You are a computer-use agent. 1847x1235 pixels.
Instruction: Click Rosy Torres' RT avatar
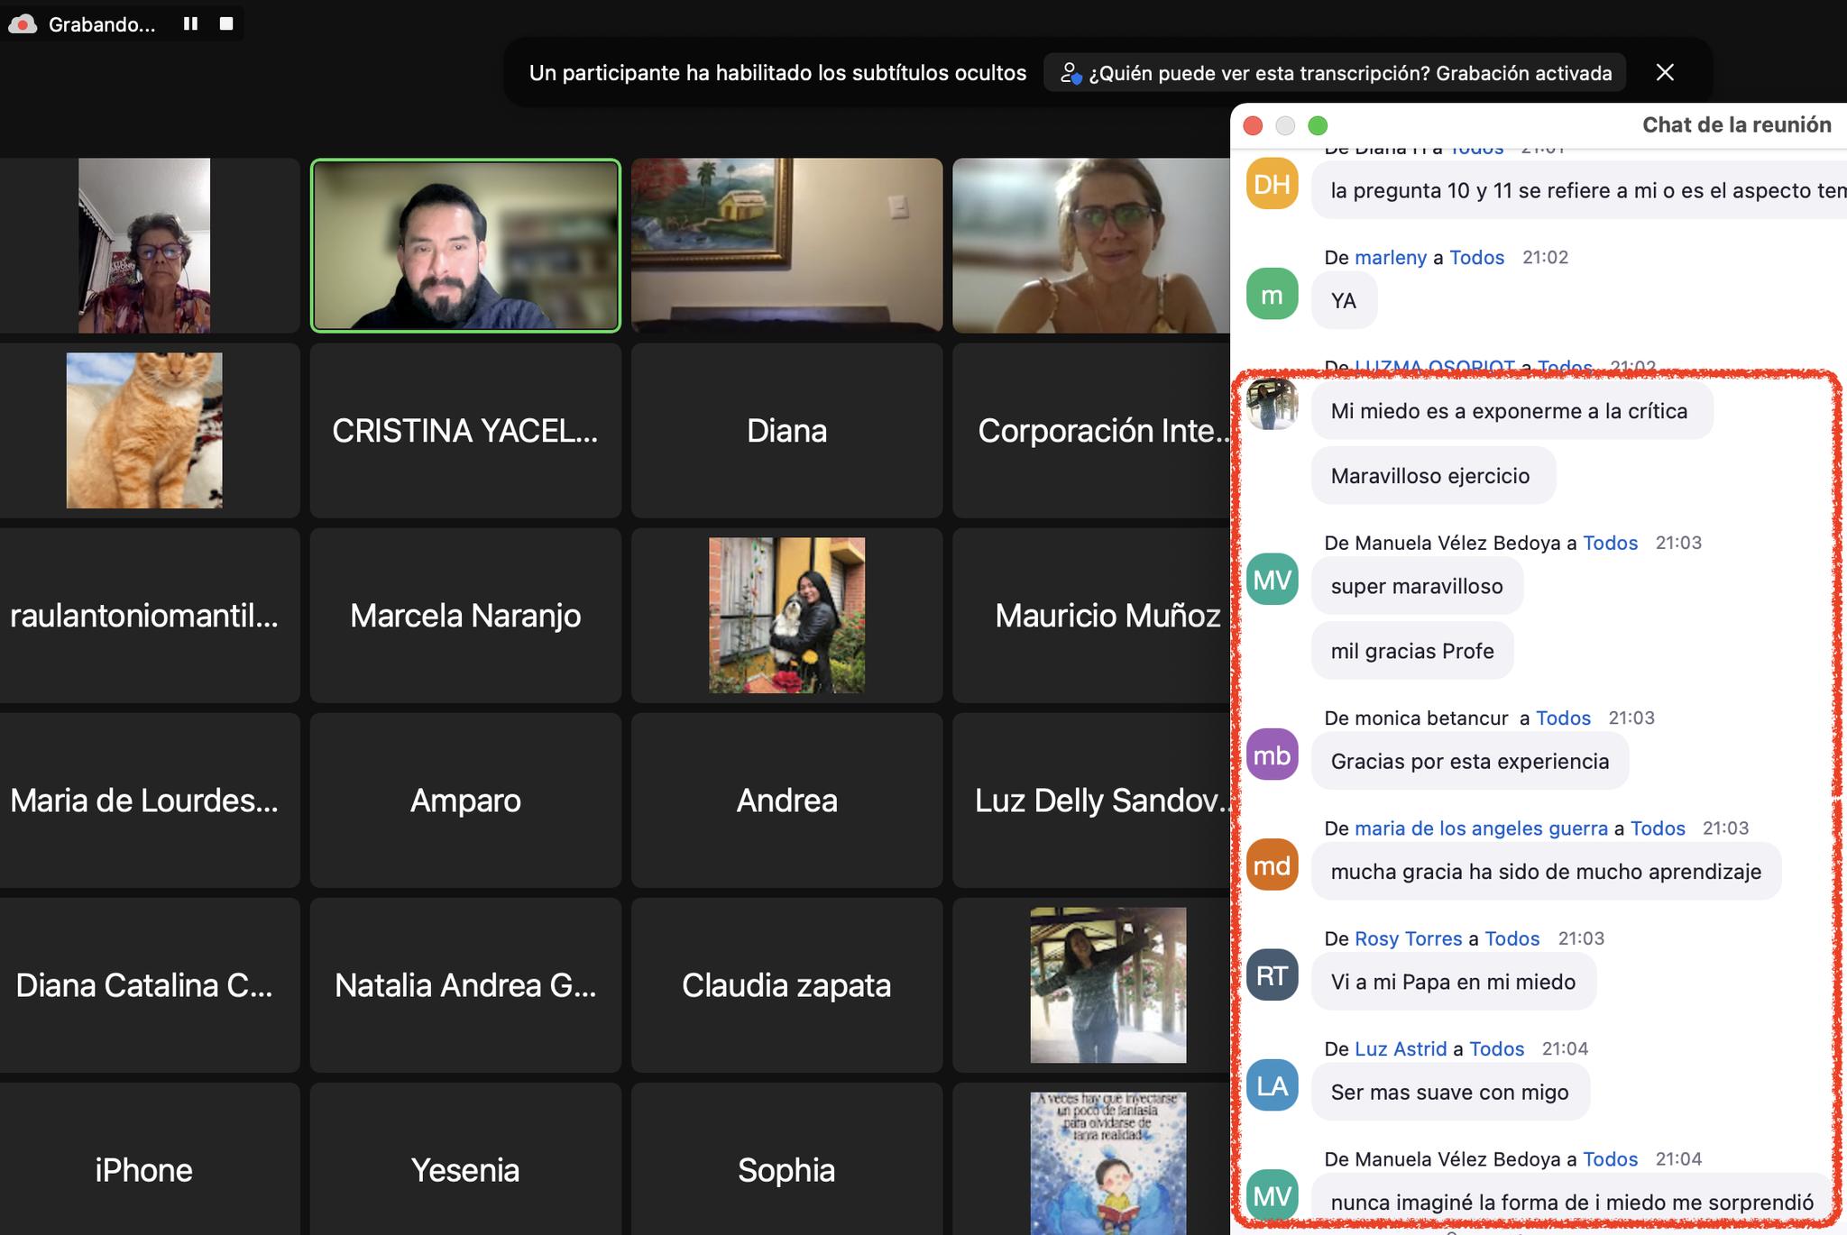1272,975
